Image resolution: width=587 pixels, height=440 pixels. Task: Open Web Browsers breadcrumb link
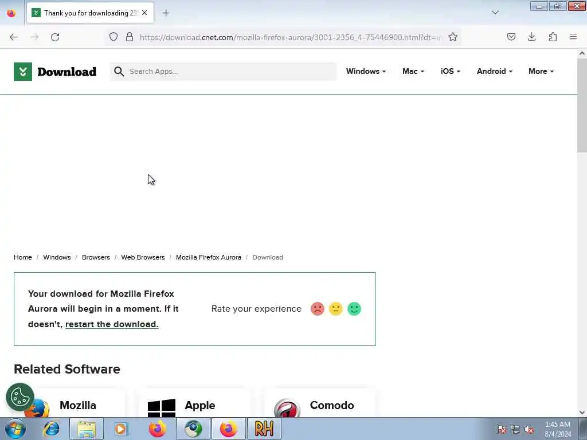(143, 257)
